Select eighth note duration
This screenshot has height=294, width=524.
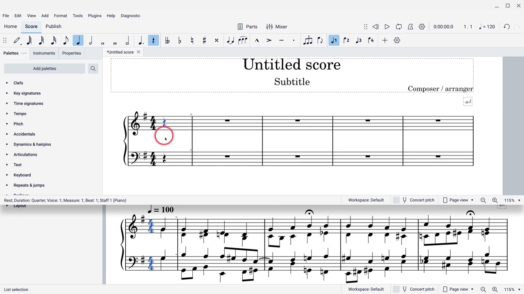66,40
